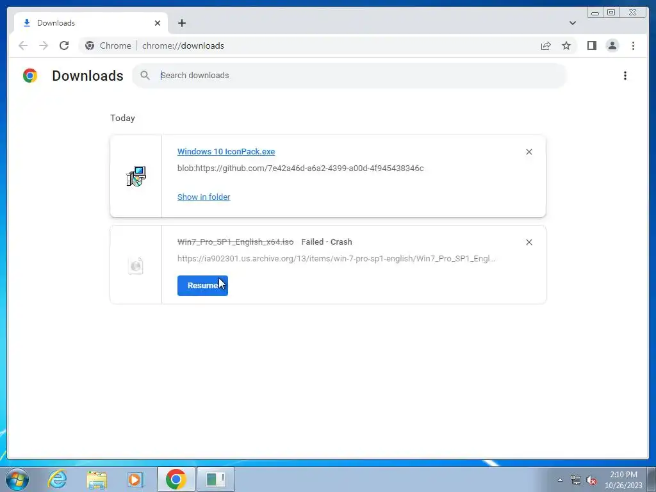Screen dimensions: 656x492
Task: Open Windows Media Player from taskbar
Action: (136, 479)
